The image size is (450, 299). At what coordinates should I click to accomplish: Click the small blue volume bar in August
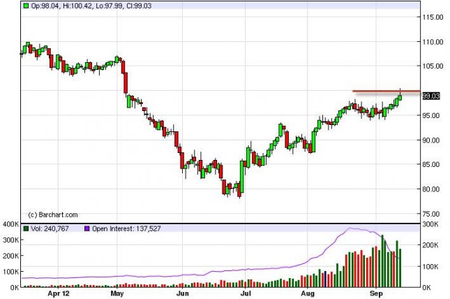pos(325,279)
